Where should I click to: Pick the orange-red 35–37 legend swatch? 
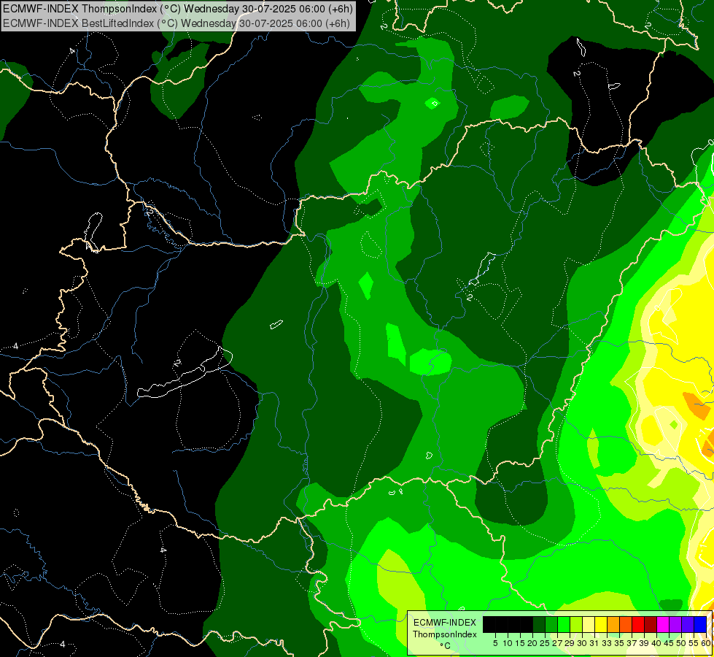(x=626, y=625)
